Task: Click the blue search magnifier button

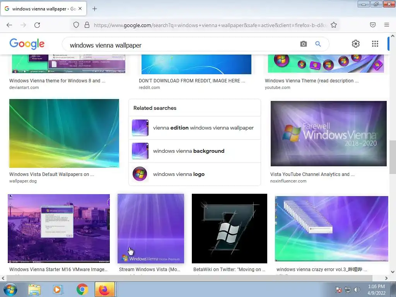Action: [x=318, y=44]
